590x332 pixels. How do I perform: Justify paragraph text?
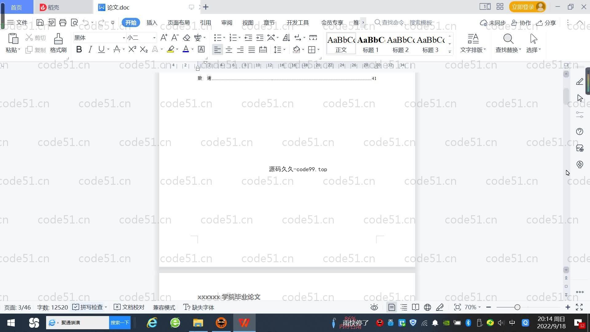pyautogui.click(x=252, y=49)
